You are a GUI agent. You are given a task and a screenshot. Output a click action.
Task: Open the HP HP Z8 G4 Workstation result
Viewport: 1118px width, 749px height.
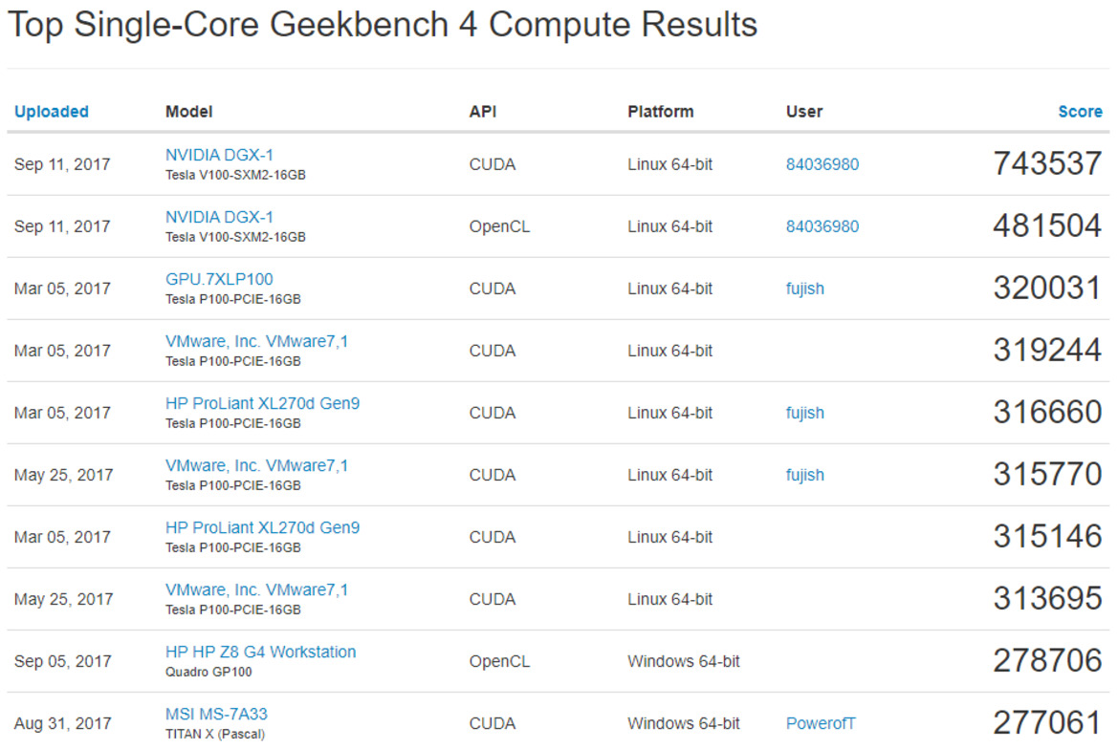point(260,652)
